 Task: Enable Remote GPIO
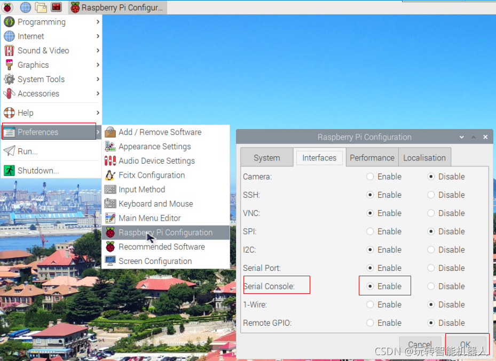click(x=370, y=323)
